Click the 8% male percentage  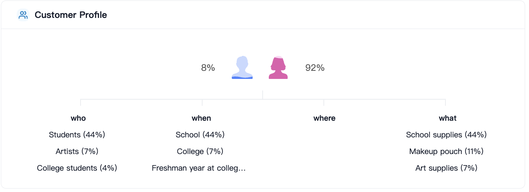(208, 68)
